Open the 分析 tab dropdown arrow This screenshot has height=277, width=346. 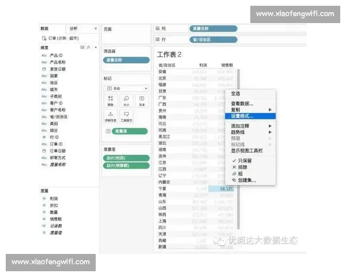pyautogui.click(x=96, y=28)
